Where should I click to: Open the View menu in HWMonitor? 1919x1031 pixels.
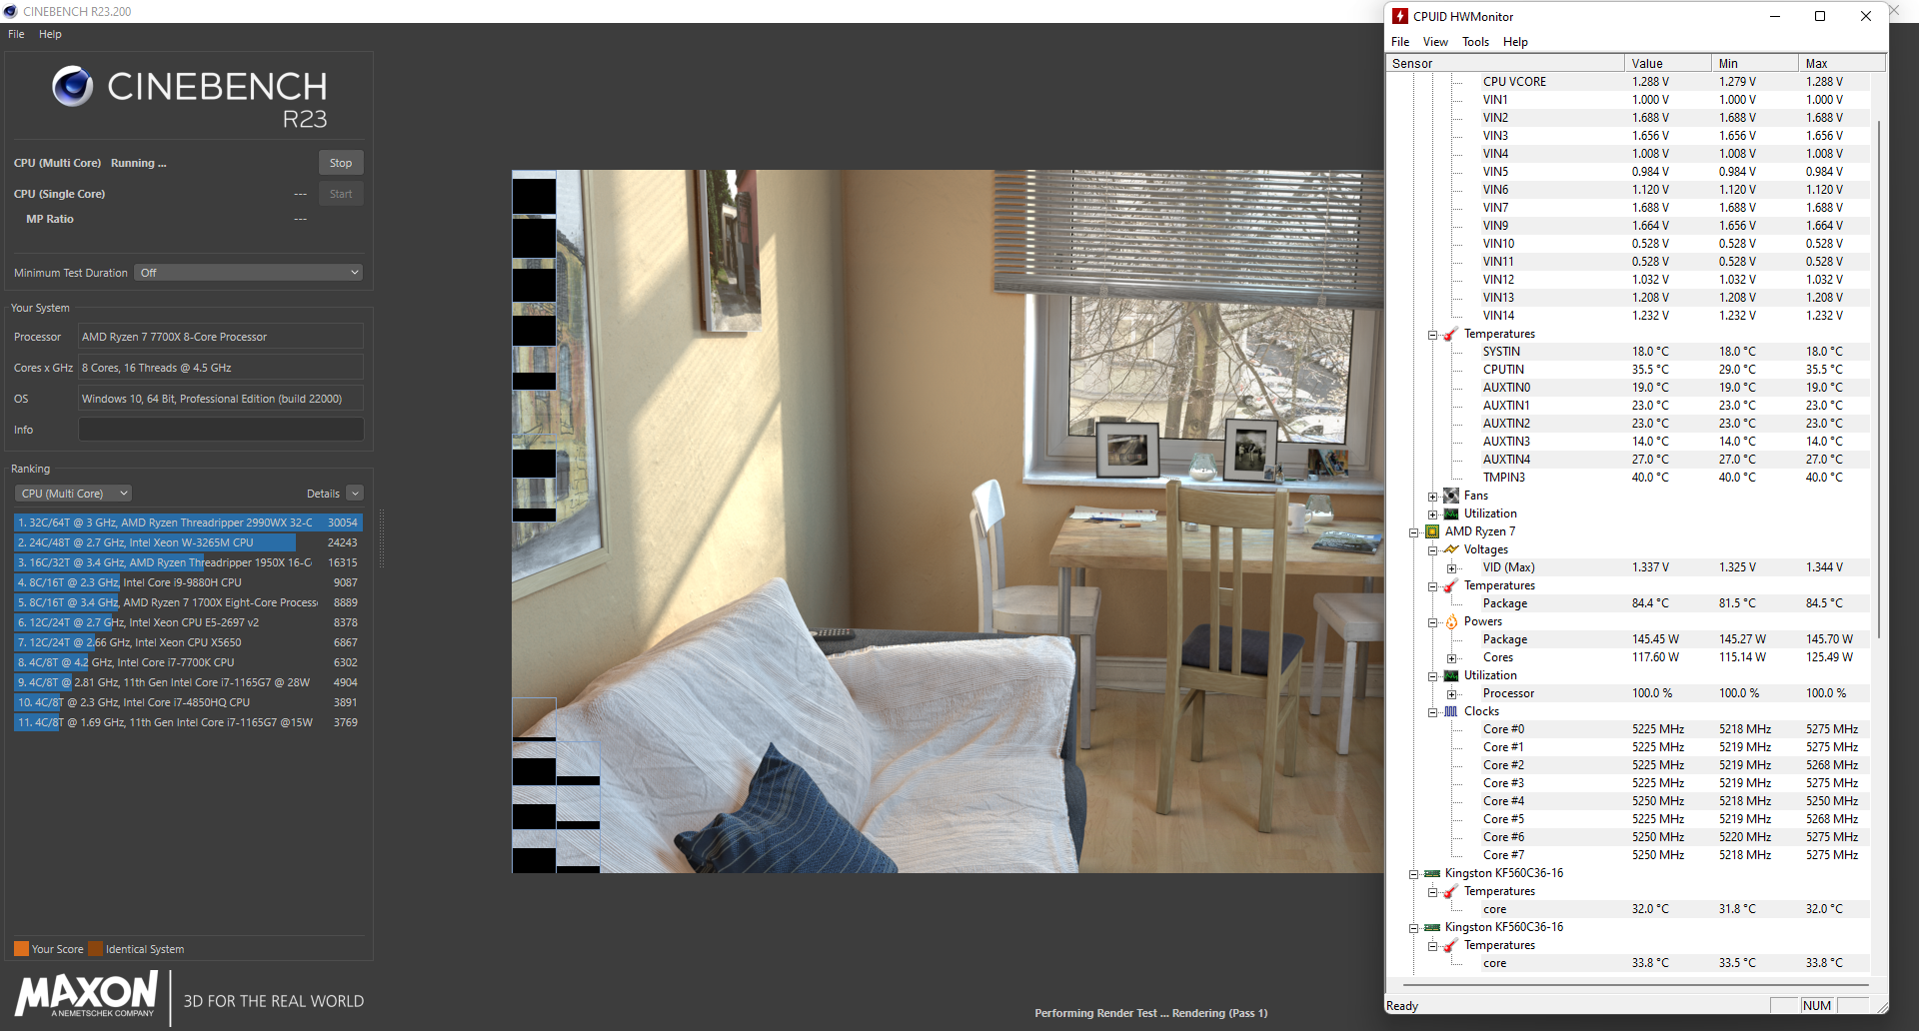(x=1435, y=42)
